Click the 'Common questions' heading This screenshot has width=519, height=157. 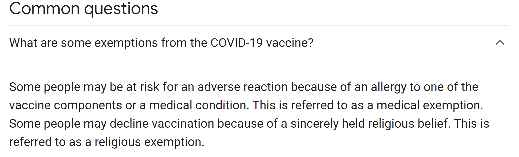pyautogui.click(x=84, y=8)
